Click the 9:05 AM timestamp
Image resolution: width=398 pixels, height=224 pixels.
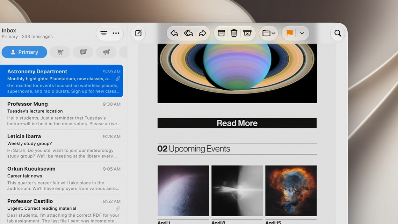111,169
